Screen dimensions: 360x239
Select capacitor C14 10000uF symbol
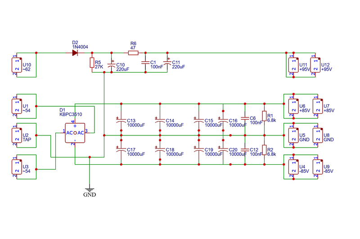coord(160,120)
